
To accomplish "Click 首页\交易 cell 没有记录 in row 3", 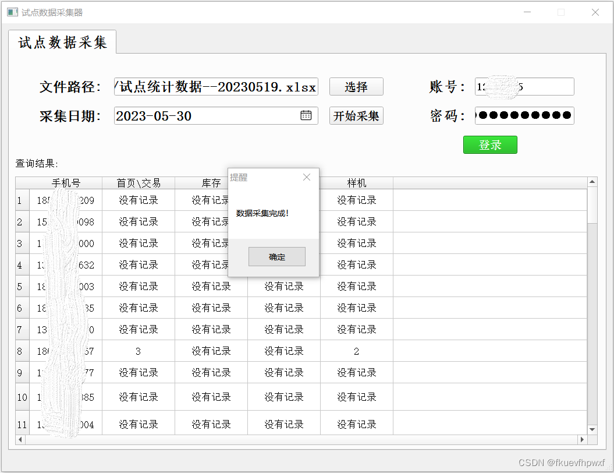I will (x=139, y=243).
